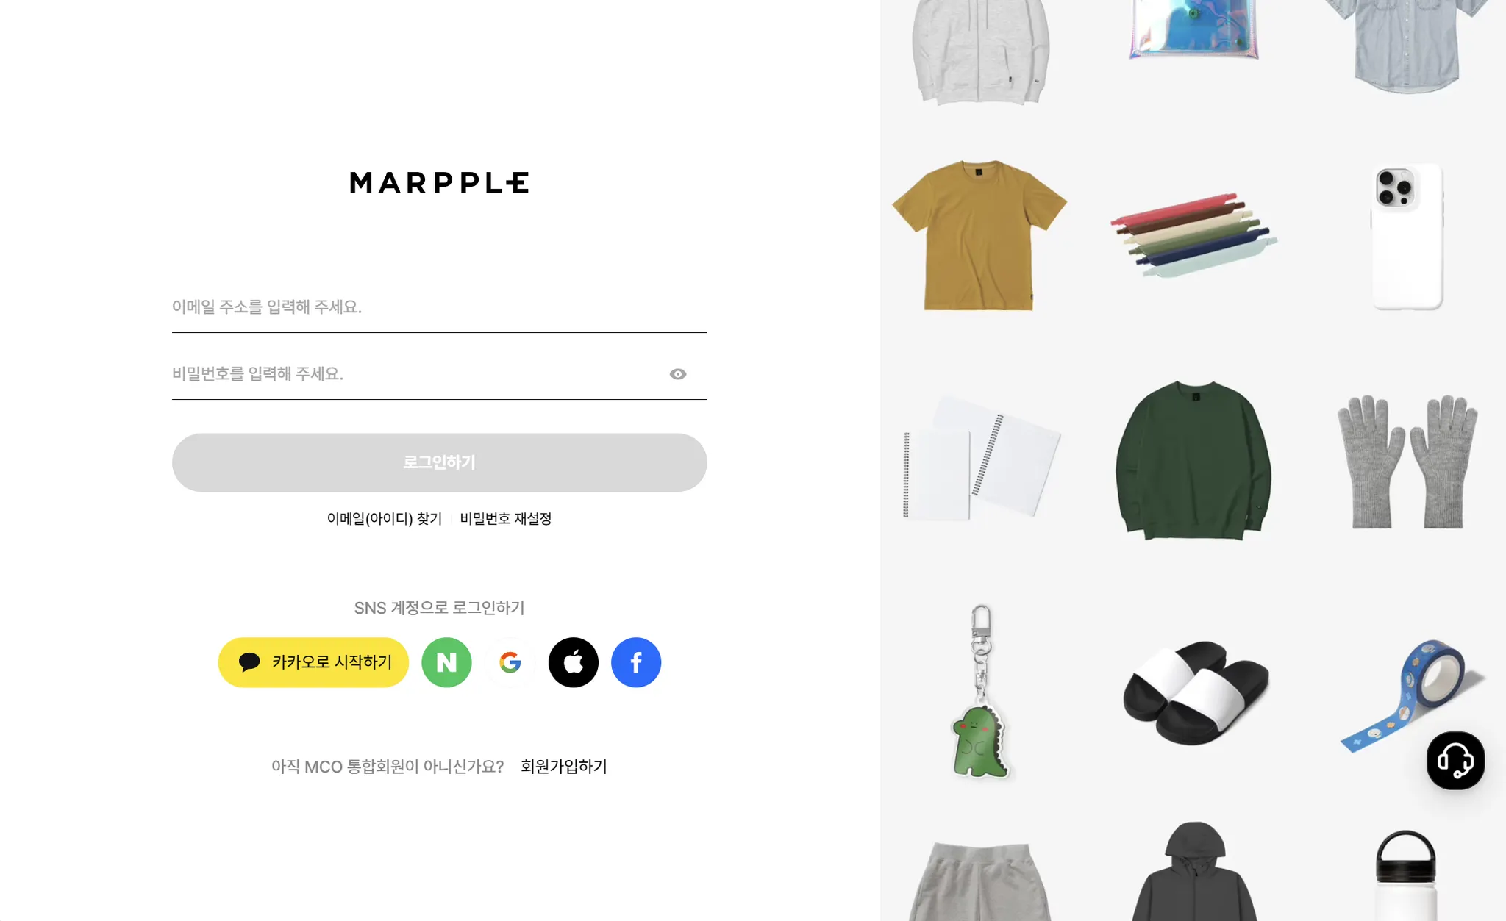The image size is (1506, 921).
Task: Select the mustard yellow t-shirt thumbnail
Action: (979, 235)
